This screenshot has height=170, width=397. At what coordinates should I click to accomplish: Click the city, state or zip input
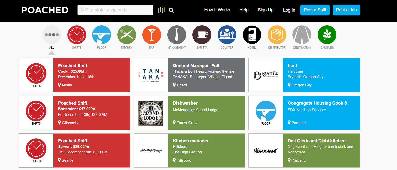(x=115, y=10)
